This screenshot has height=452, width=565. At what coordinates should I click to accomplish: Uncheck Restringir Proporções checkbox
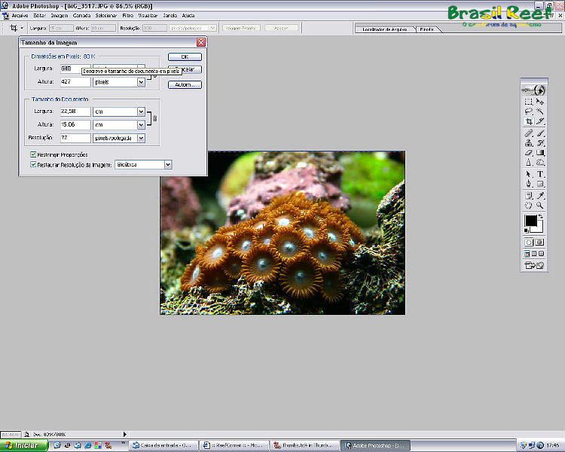coord(33,154)
